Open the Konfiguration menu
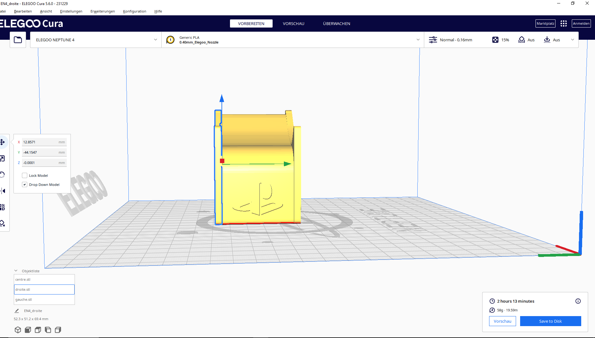This screenshot has height=338, width=595. point(135,11)
